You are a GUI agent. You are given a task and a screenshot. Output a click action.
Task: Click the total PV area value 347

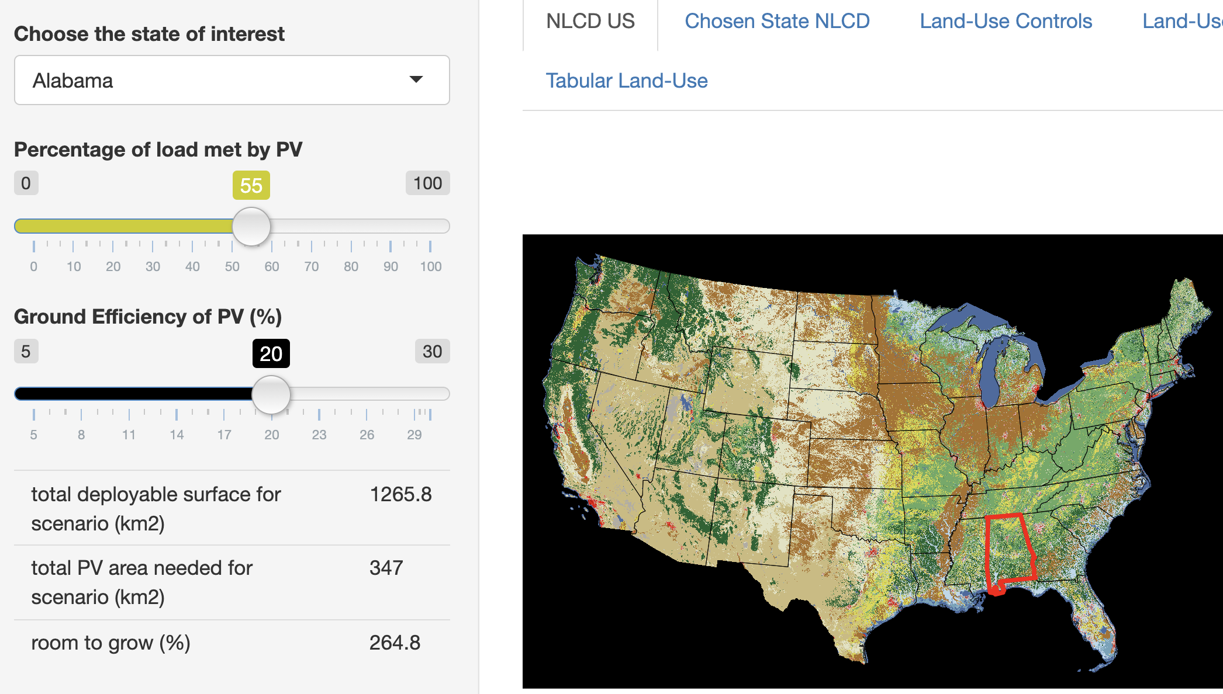pos(386,568)
